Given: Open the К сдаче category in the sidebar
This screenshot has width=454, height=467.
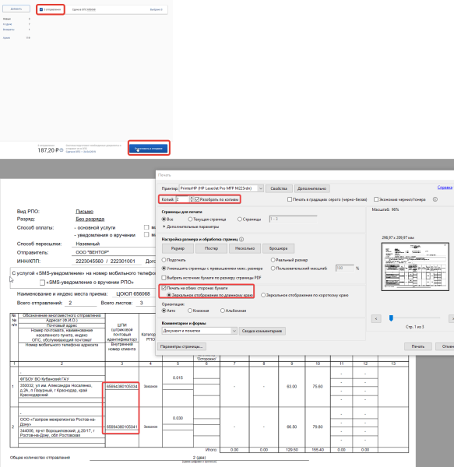Looking at the screenshot, I should click(x=8, y=24).
